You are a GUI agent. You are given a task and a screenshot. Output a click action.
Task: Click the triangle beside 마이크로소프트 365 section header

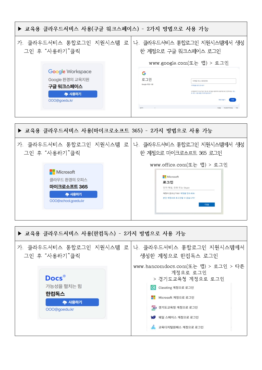click(x=20, y=131)
